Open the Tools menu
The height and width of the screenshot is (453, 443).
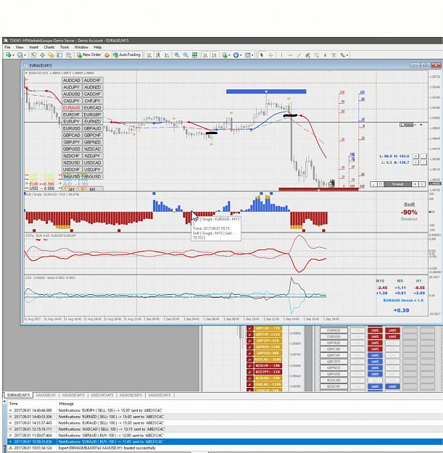point(65,47)
